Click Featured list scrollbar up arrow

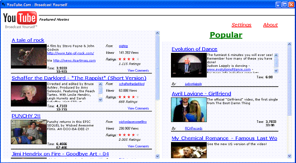click(x=157, y=33)
